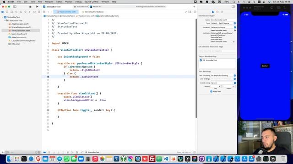Open the report navigator
Viewport: 293px width, 164px height.
(x=39, y=12)
